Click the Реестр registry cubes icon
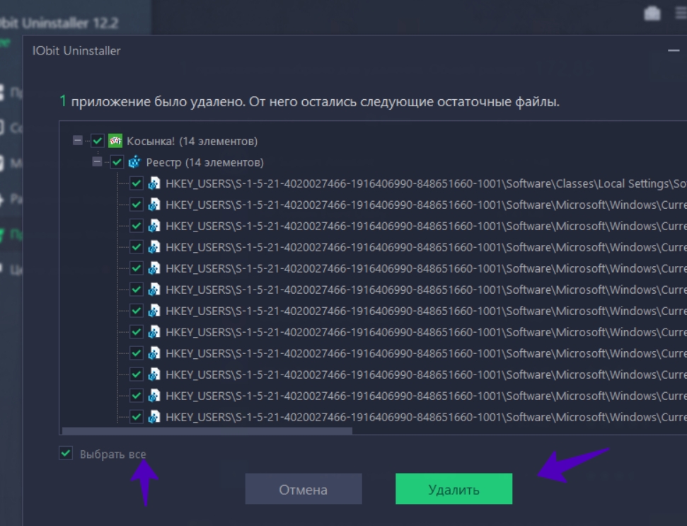The image size is (687, 526). click(x=134, y=162)
